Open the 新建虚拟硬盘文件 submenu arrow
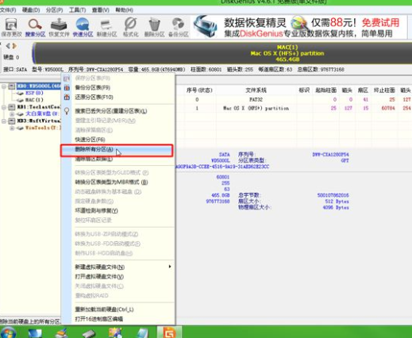The image size is (412, 338). click(x=170, y=267)
